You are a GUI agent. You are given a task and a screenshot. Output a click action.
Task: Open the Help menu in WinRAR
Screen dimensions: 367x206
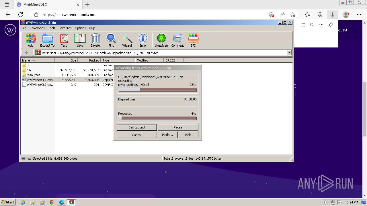[92, 28]
